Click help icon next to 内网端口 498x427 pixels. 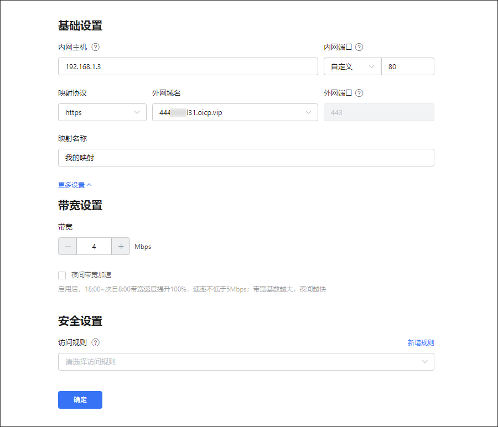click(x=359, y=48)
